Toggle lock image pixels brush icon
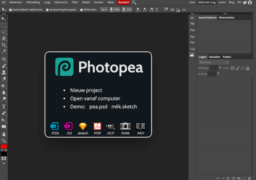Screen dimensions: 256x180 [x=238, y=68]
